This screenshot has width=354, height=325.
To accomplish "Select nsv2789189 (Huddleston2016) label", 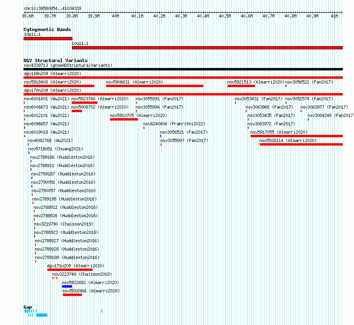I will 67,257.
